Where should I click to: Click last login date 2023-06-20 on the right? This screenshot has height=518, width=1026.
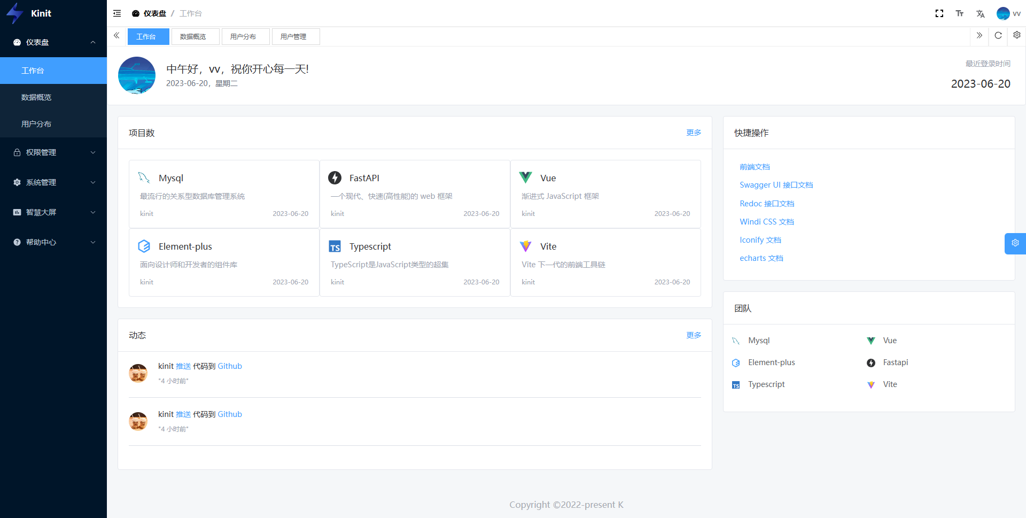pos(981,84)
